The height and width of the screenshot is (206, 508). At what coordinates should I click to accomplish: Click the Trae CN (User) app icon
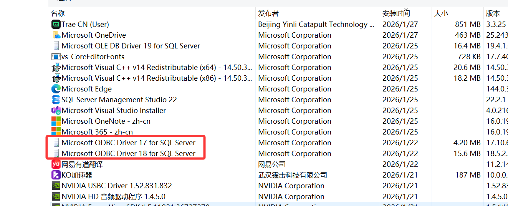click(x=56, y=24)
